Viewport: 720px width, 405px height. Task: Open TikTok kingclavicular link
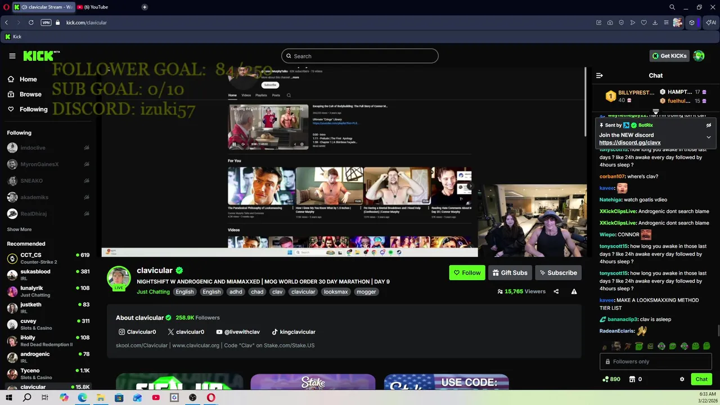click(x=294, y=332)
